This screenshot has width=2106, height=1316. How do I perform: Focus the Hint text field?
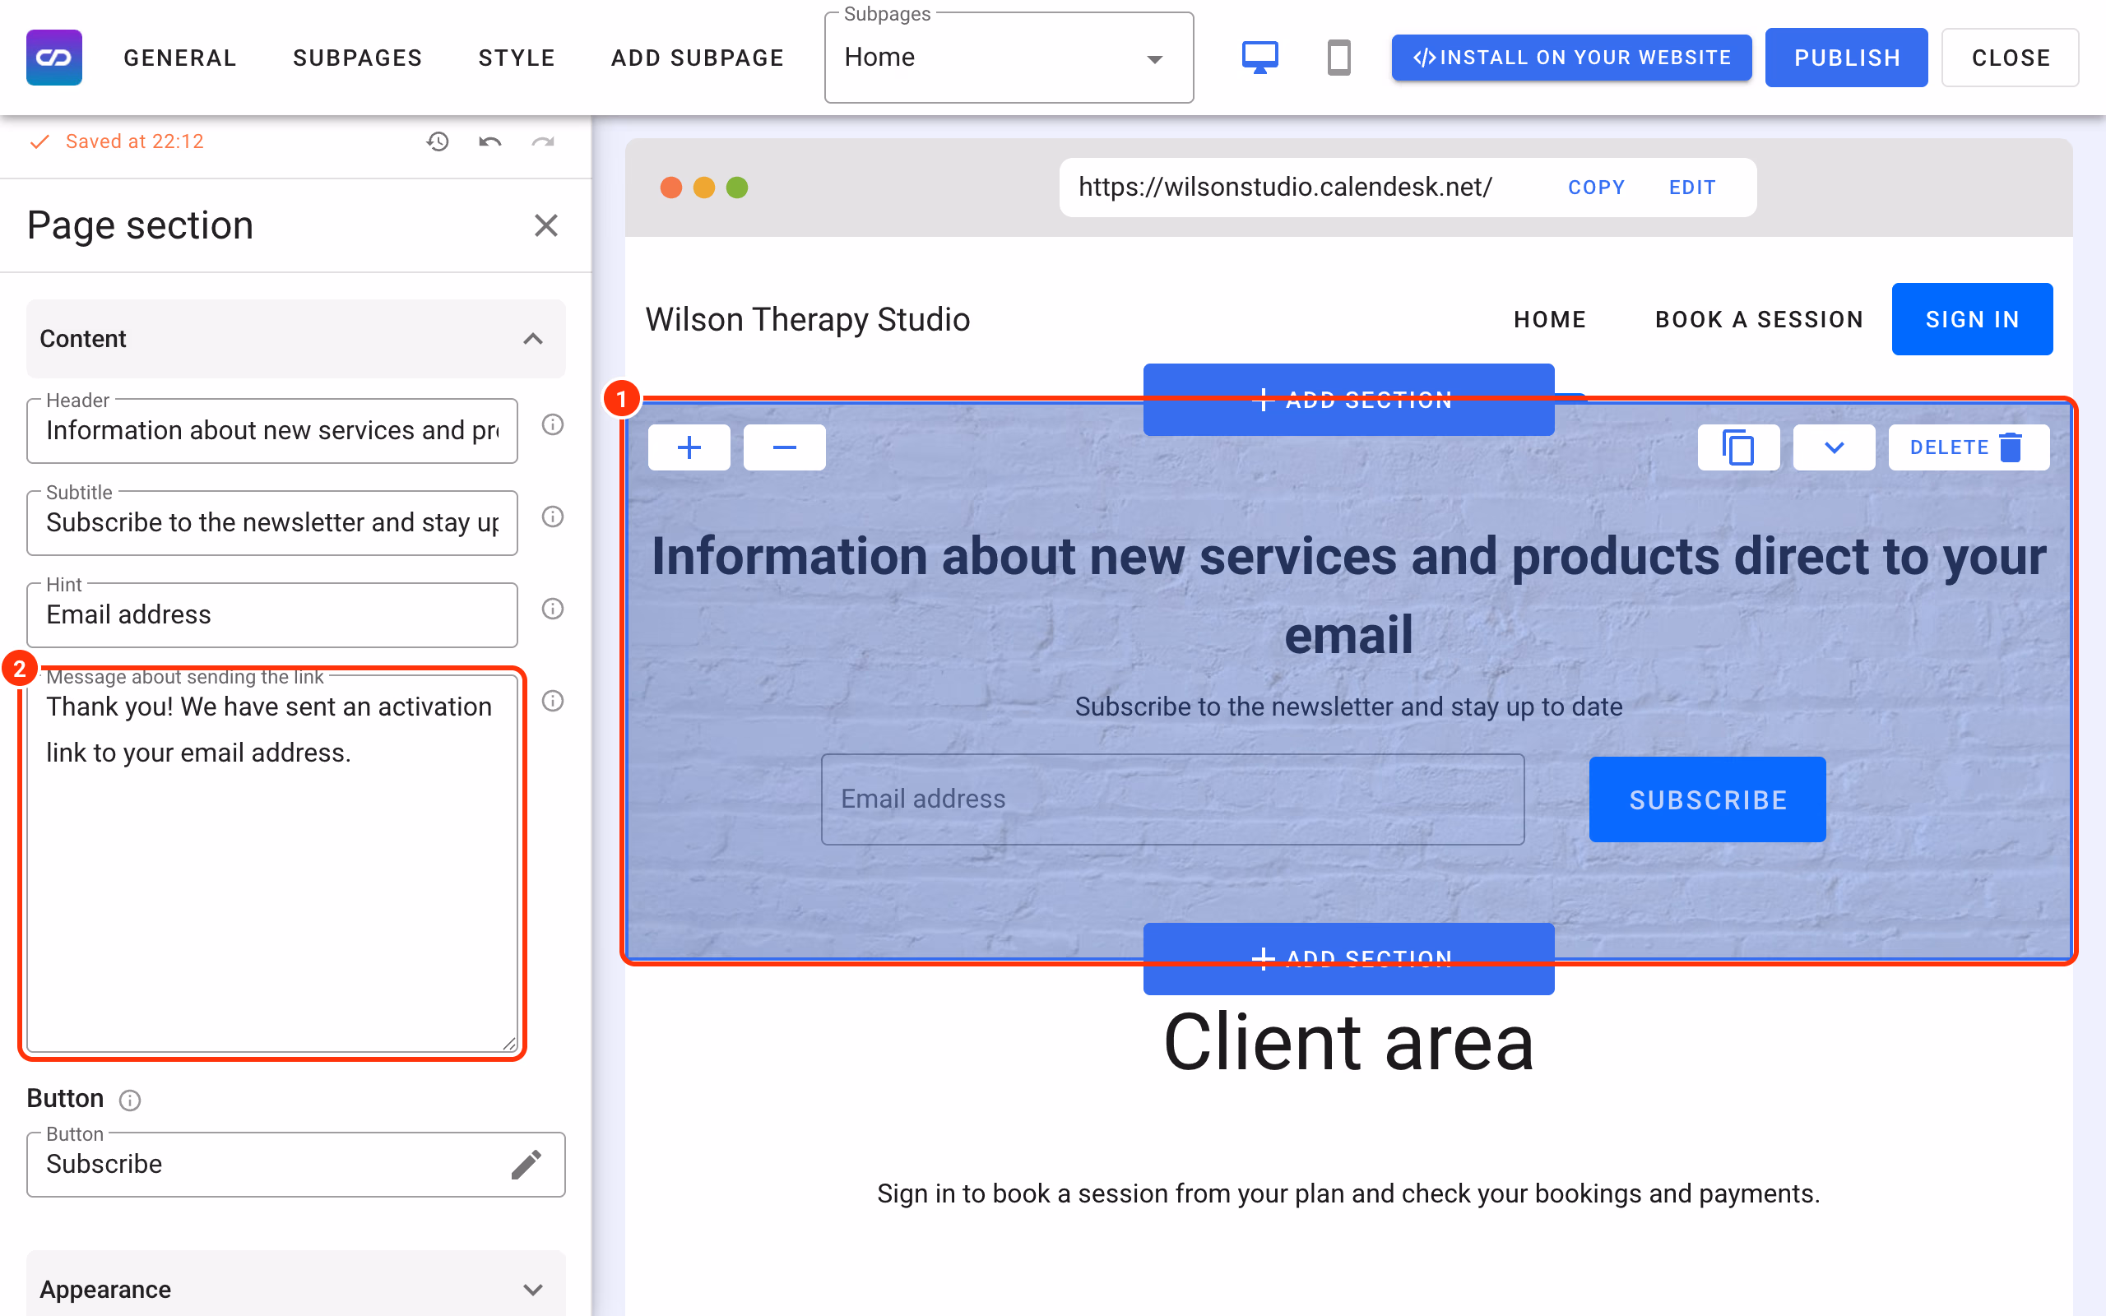272,615
